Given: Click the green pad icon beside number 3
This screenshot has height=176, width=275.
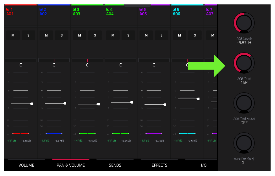Looking at the screenshot, I should click(74, 9).
